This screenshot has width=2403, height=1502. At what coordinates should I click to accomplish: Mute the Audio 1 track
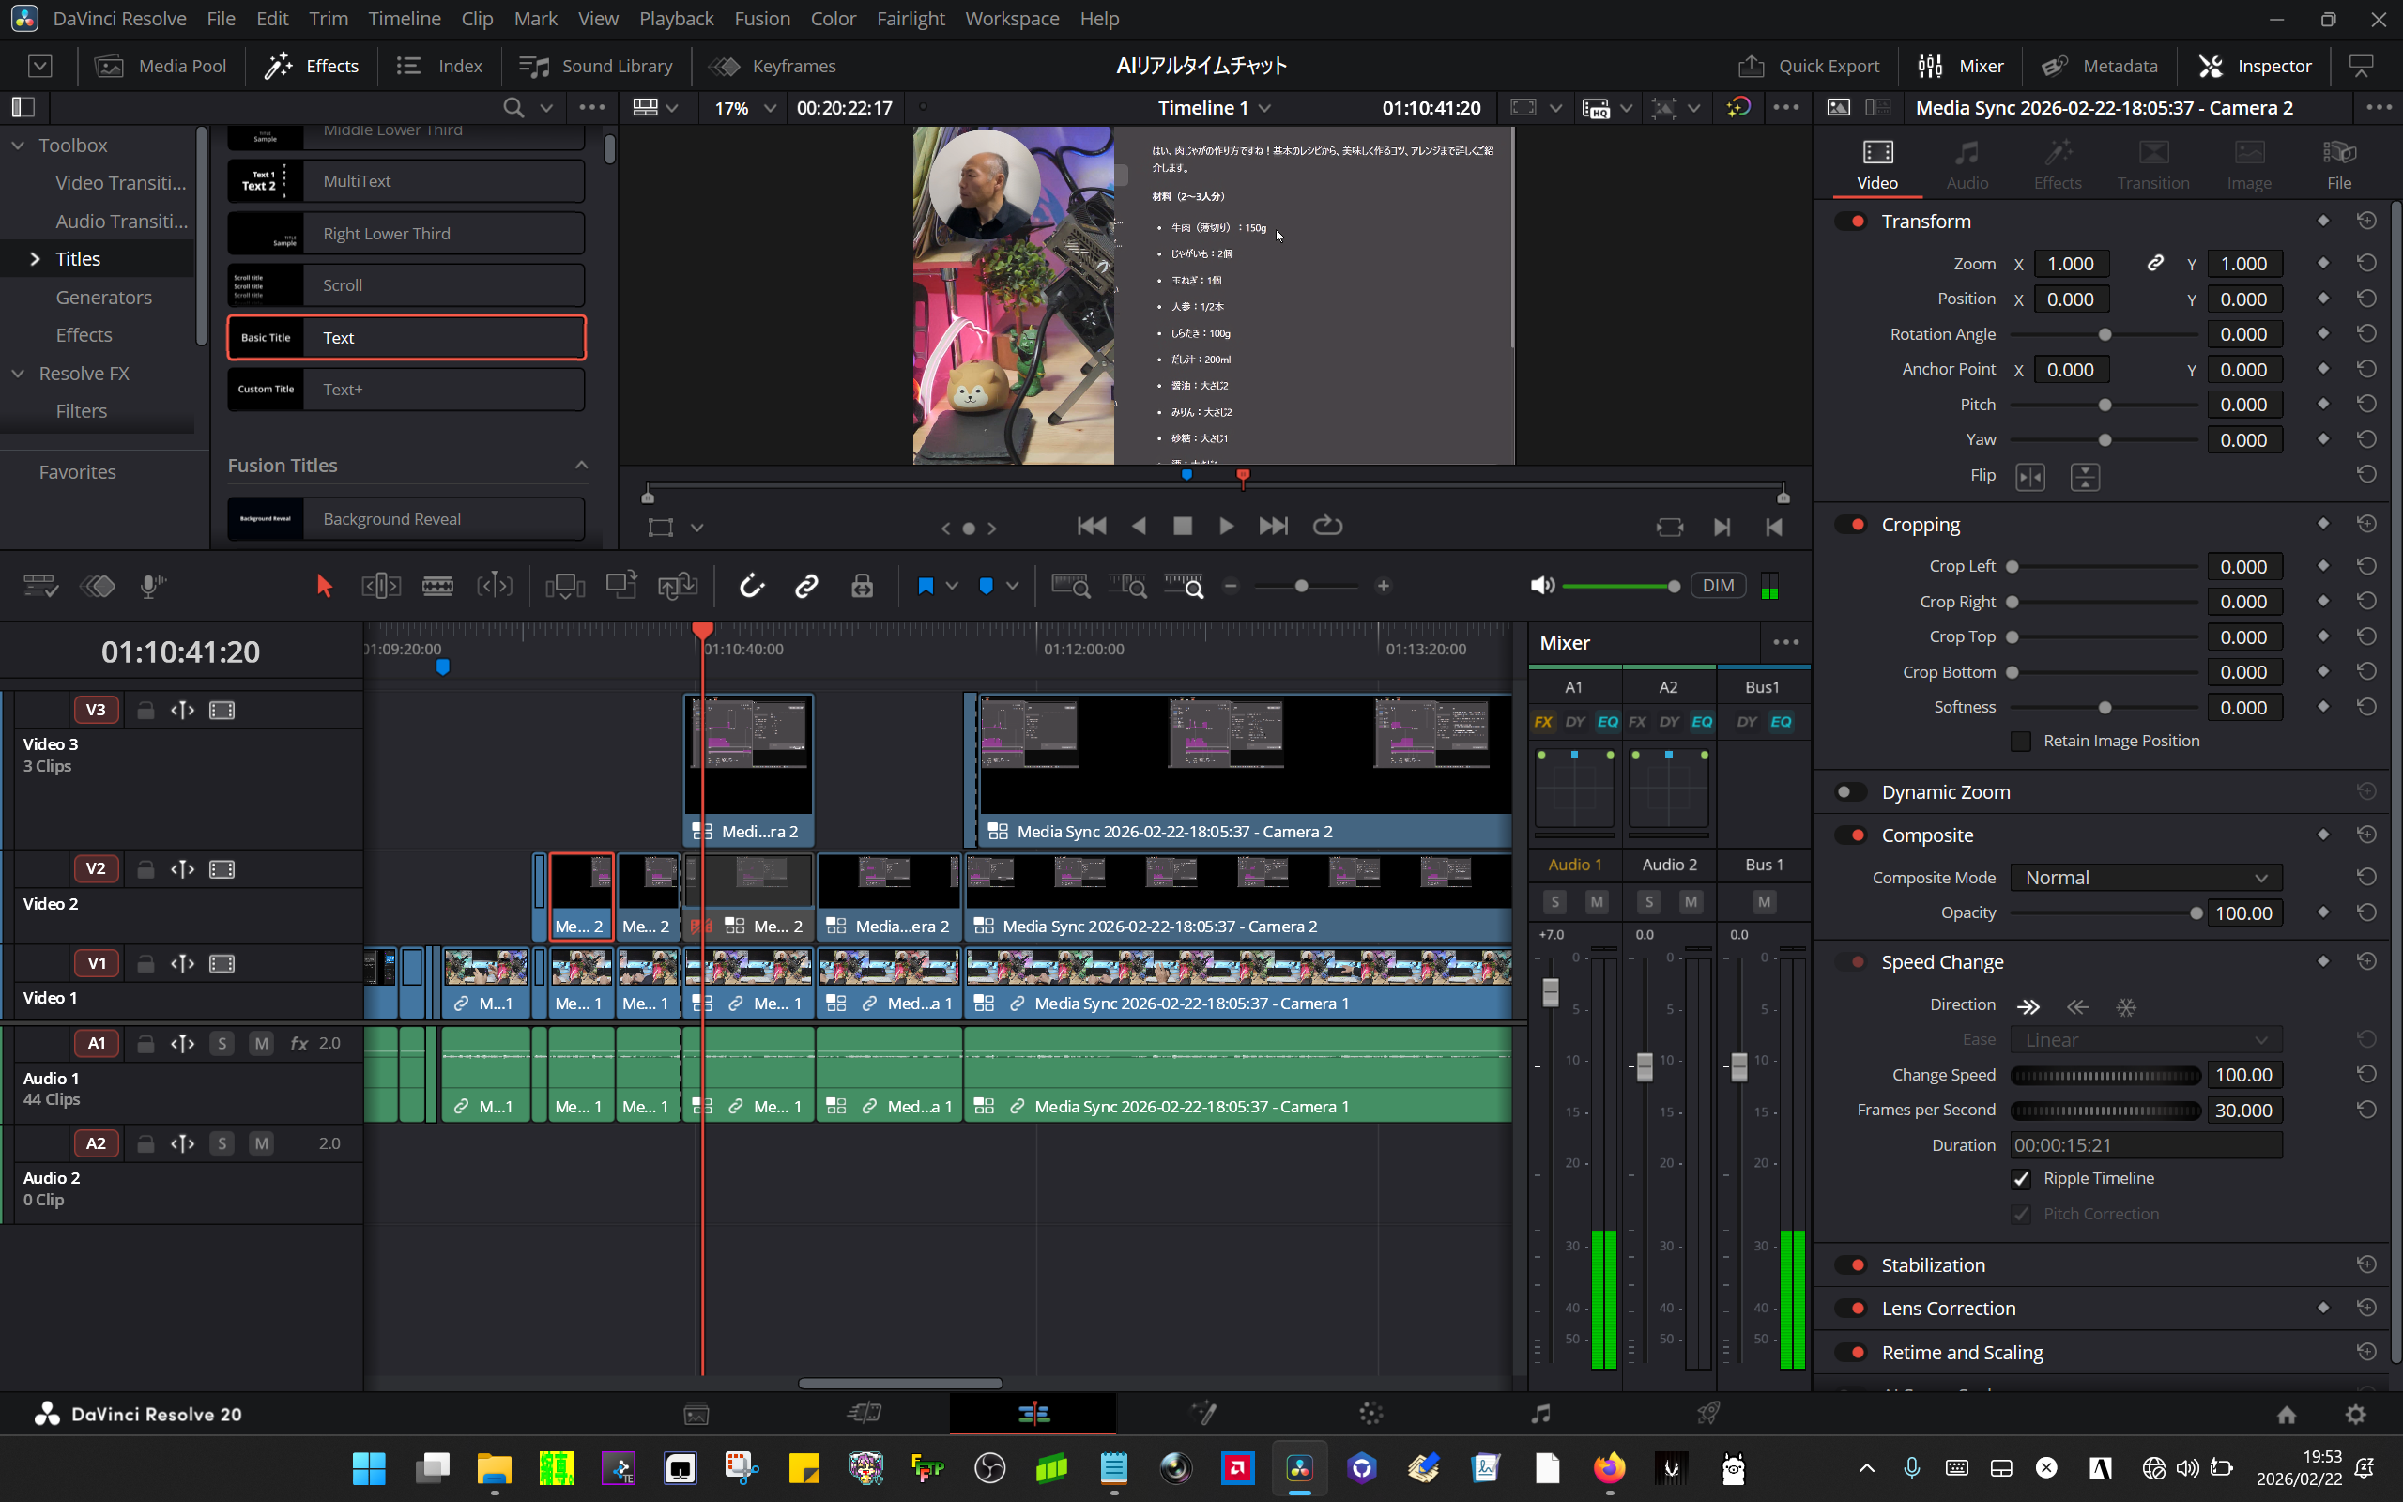coord(261,1043)
